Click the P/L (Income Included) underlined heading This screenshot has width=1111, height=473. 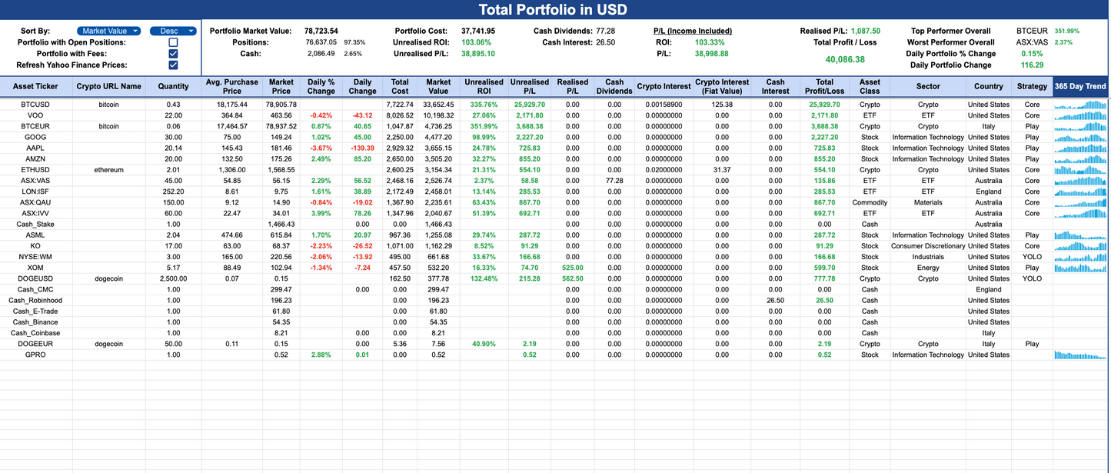click(x=693, y=31)
